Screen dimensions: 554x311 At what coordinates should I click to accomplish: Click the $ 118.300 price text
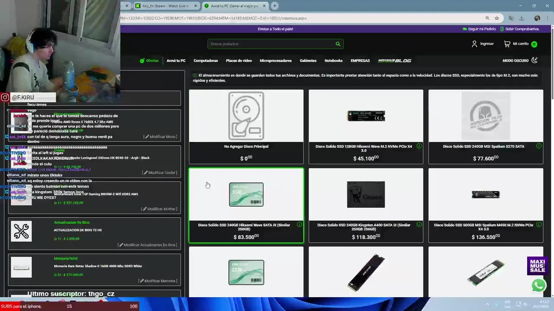(366, 237)
